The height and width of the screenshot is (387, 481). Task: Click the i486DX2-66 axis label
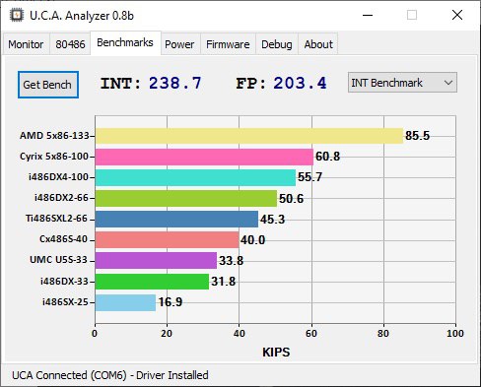pyautogui.click(x=61, y=198)
